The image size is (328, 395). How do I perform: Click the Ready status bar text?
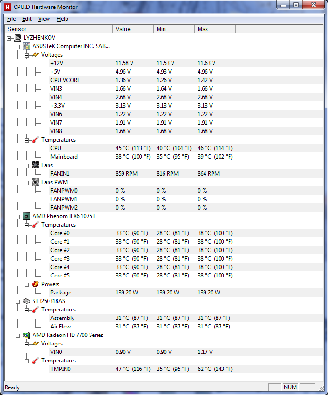tap(12, 387)
